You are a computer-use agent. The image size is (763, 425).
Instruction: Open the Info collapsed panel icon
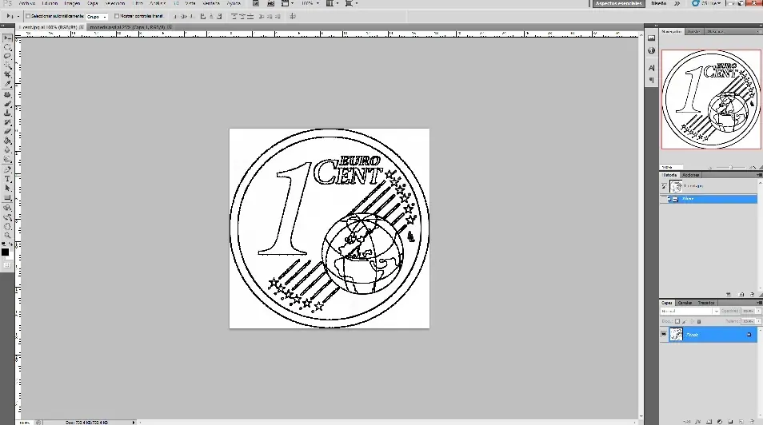[x=651, y=50]
